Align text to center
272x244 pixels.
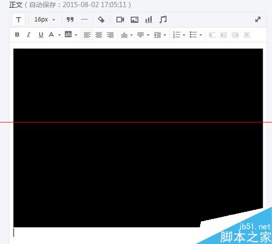coord(99,35)
